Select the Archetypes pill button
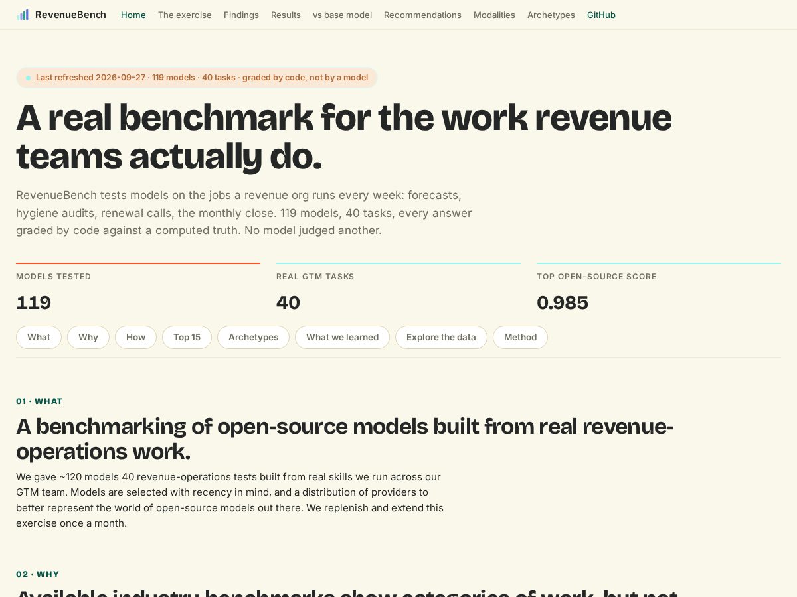The image size is (797, 597). [x=253, y=337]
